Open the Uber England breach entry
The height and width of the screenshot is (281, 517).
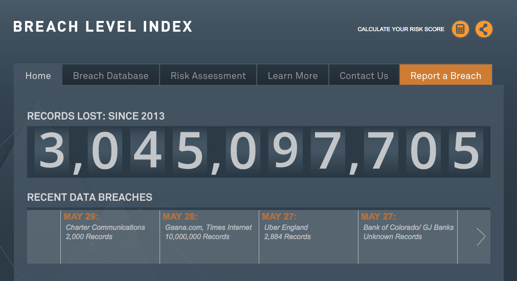[x=309, y=237]
